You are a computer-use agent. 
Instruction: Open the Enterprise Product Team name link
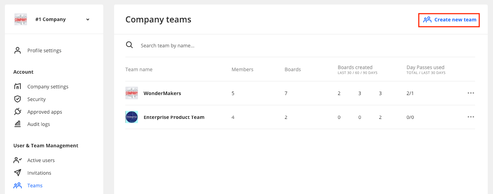174,117
